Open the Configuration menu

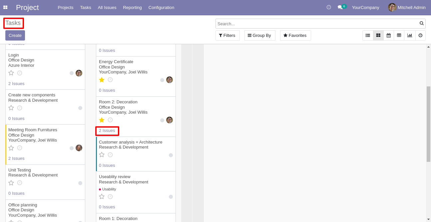(161, 7)
